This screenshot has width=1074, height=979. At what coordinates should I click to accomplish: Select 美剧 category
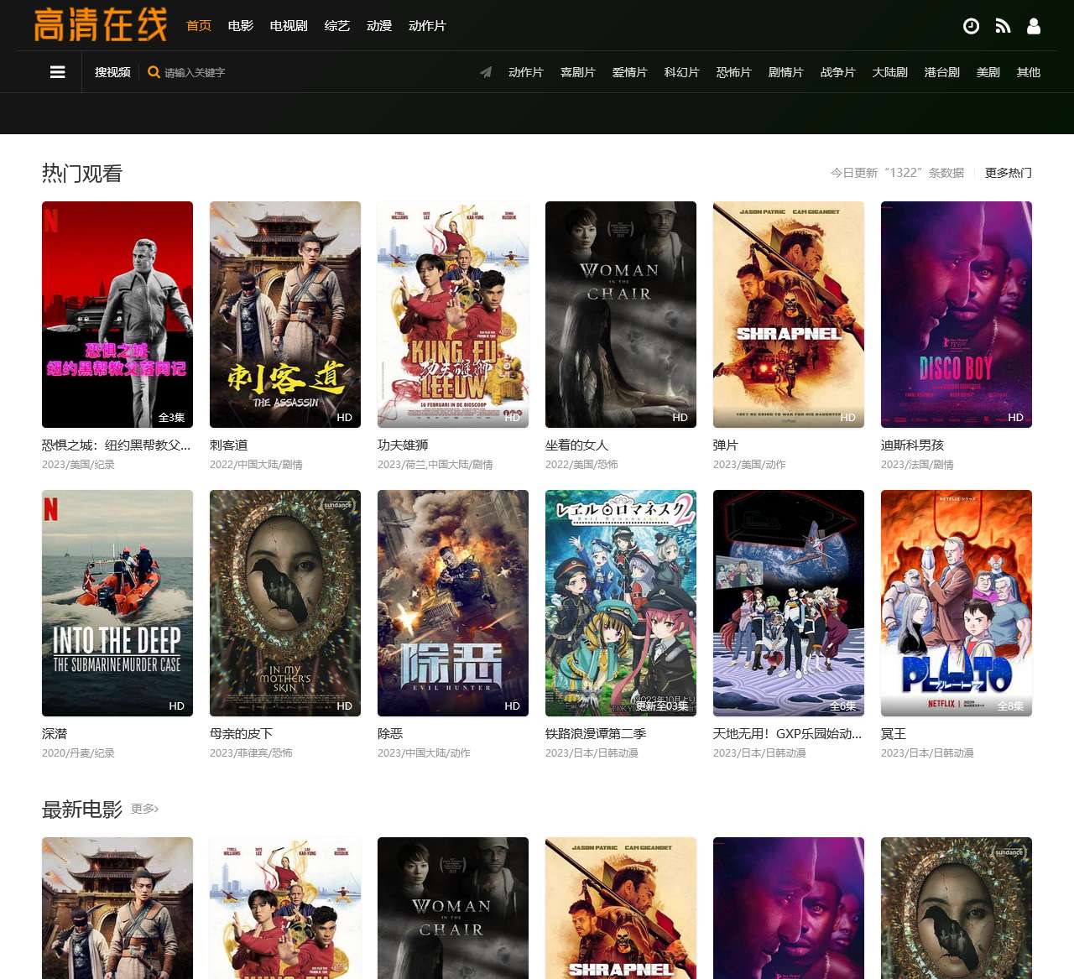click(988, 72)
